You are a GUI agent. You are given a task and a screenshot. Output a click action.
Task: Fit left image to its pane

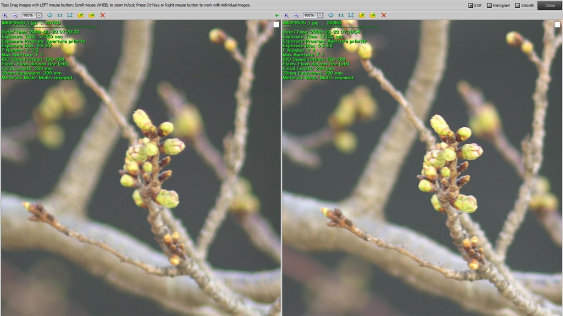70,15
